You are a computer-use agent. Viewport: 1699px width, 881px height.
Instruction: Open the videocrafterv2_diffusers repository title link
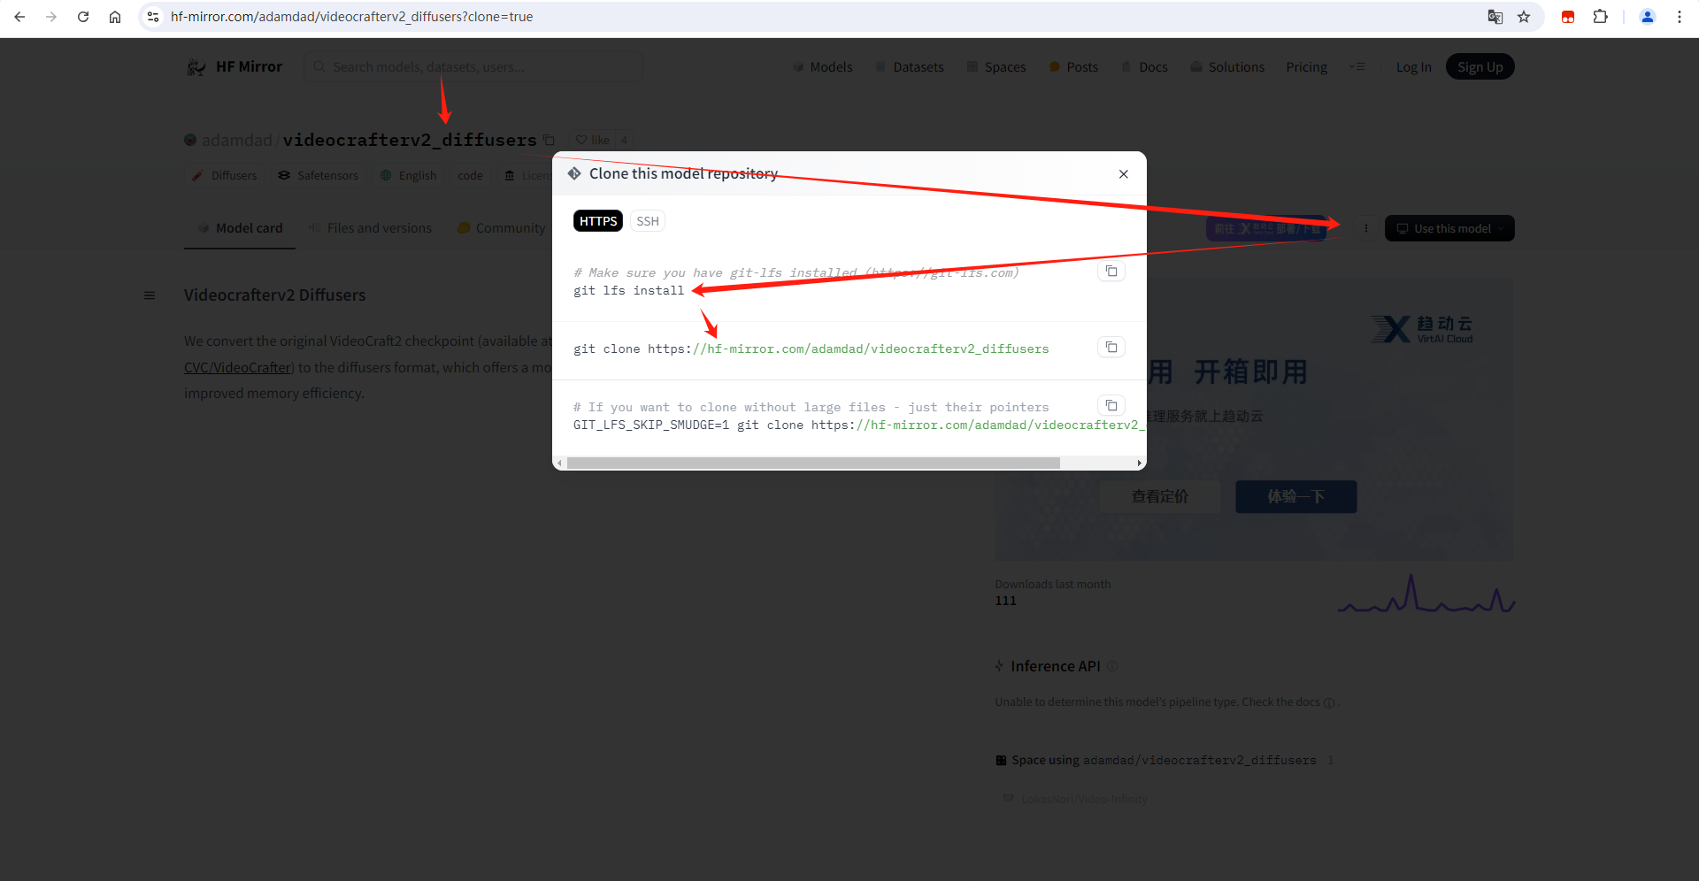tap(410, 140)
